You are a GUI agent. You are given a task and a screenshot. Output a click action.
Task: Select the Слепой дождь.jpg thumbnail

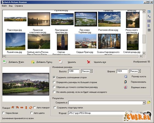(x=133, y=42)
